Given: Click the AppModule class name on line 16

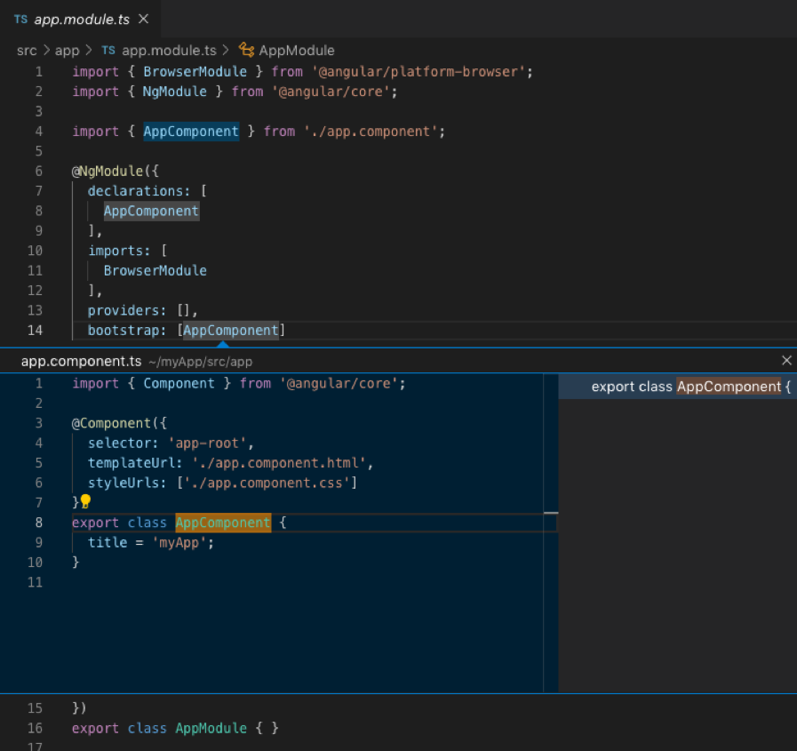Looking at the screenshot, I should tap(211, 728).
